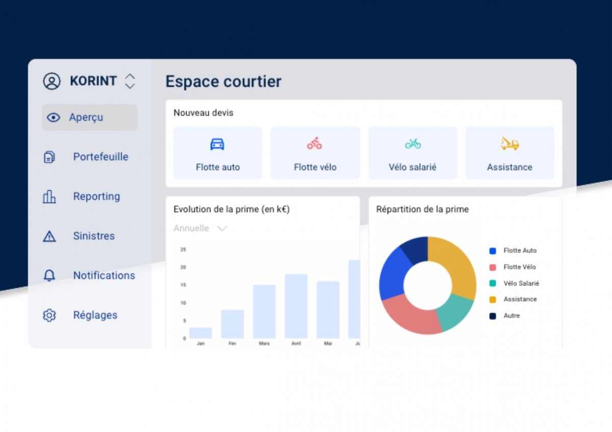Click the Réglages gear icon
The width and height of the screenshot is (612, 432).
coord(49,315)
